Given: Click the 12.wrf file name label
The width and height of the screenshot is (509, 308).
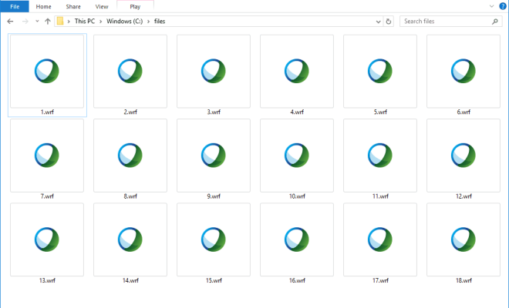Looking at the screenshot, I should coord(463,196).
